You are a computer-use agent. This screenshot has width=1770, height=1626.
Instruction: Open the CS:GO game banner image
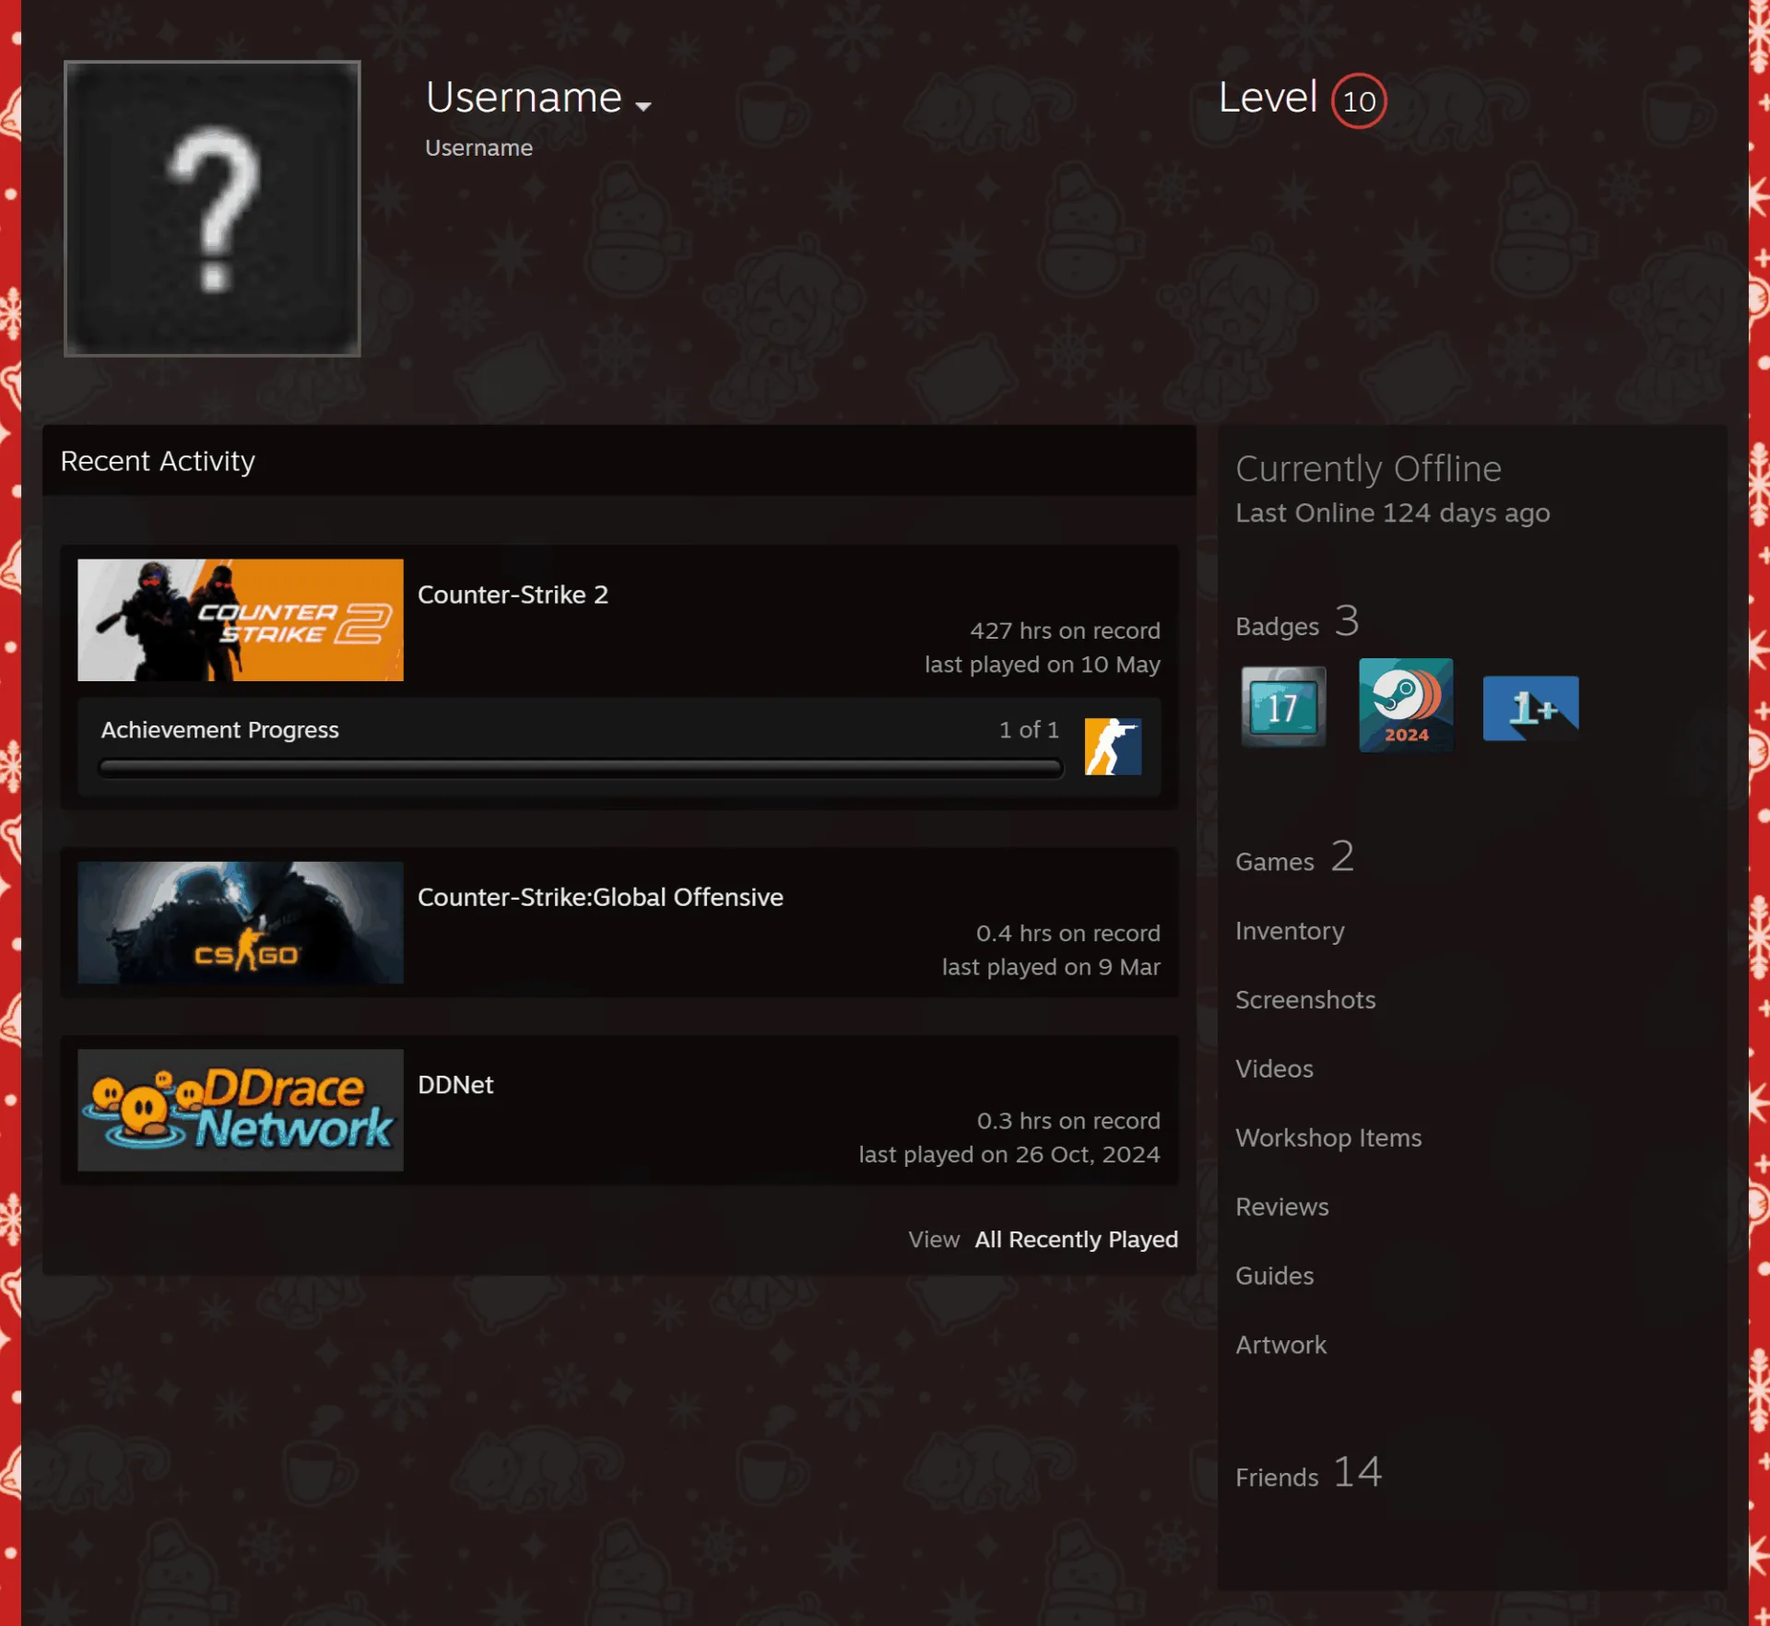[x=241, y=922]
